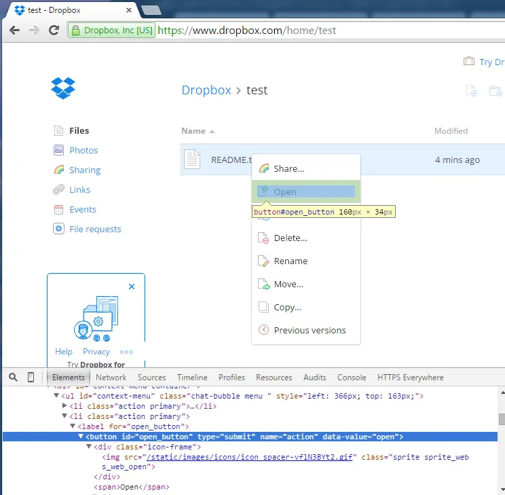This screenshot has height=495, width=505.
Task: Switch to DevTools Sources tab
Action: (151, 378)
